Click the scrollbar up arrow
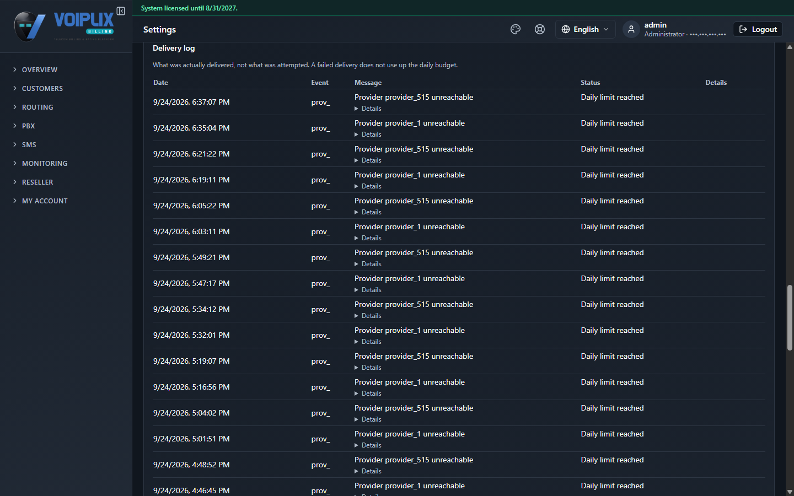Screen dimensions: 794x496 790,47
